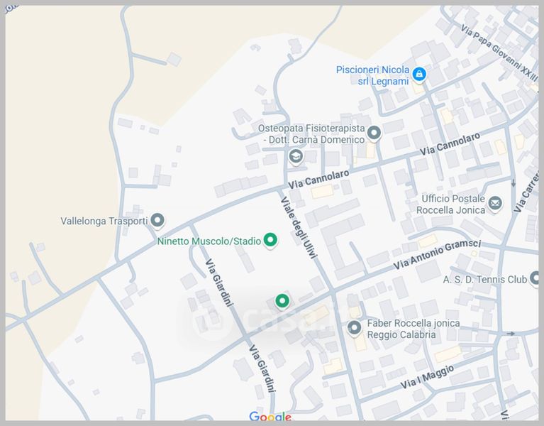Image resolution: width=544 pixels, height=426 pixels.
Task: Click the unlabeled green pin near Via Antonio Gramsci
Action: (282, 301)
